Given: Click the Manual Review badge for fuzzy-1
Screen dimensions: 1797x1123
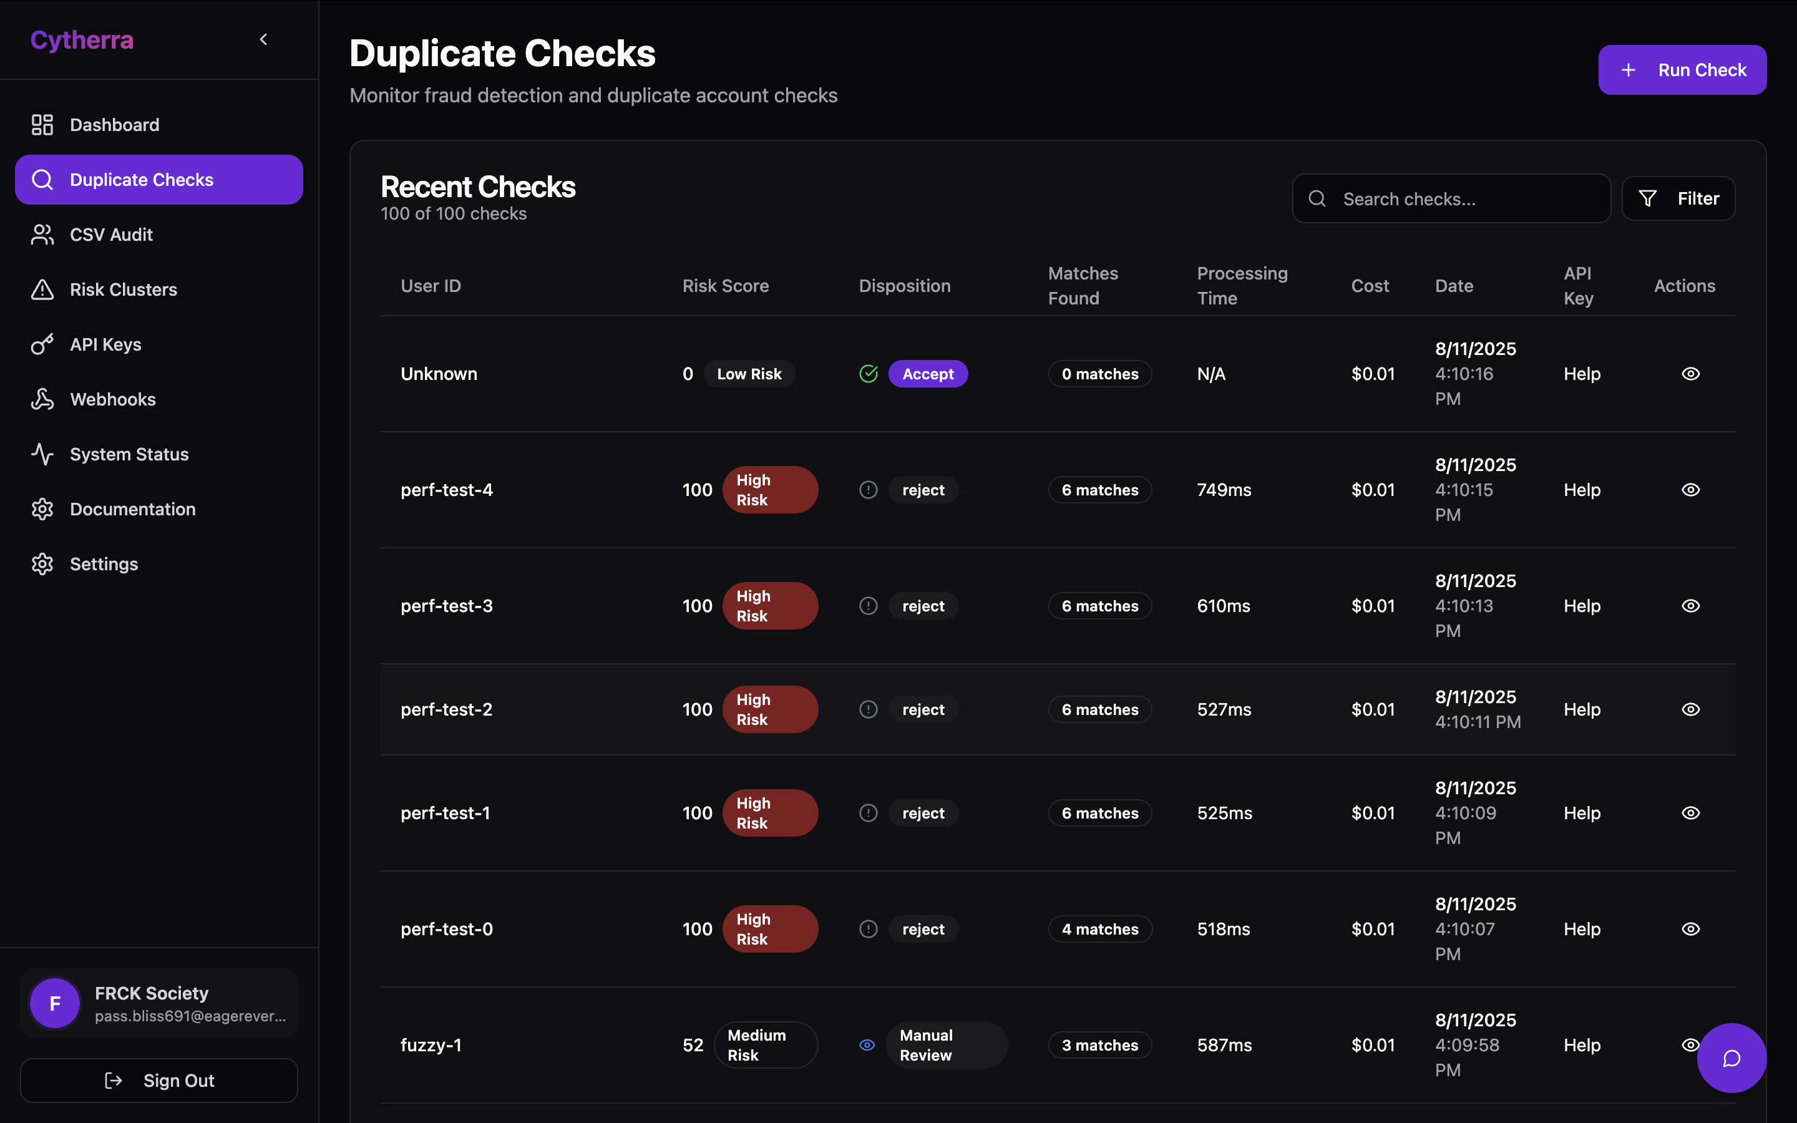Looking at the screenshot, I should pyautogui.click(x=947, y=1045).
